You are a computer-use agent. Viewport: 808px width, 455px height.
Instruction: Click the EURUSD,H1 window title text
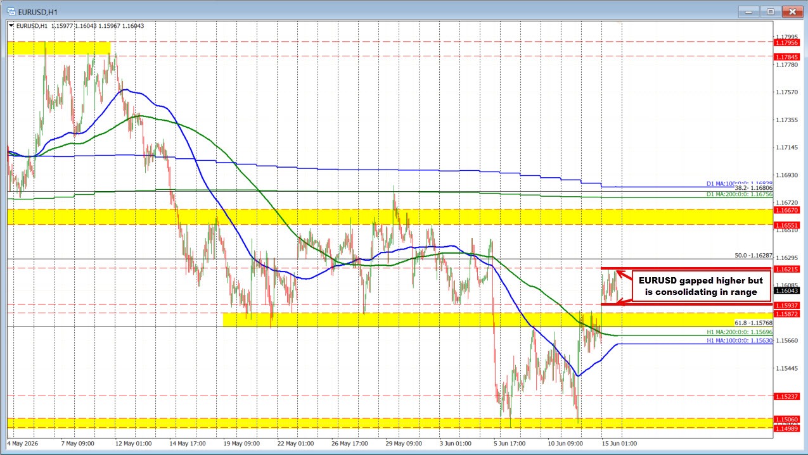(x=37, y=11)
